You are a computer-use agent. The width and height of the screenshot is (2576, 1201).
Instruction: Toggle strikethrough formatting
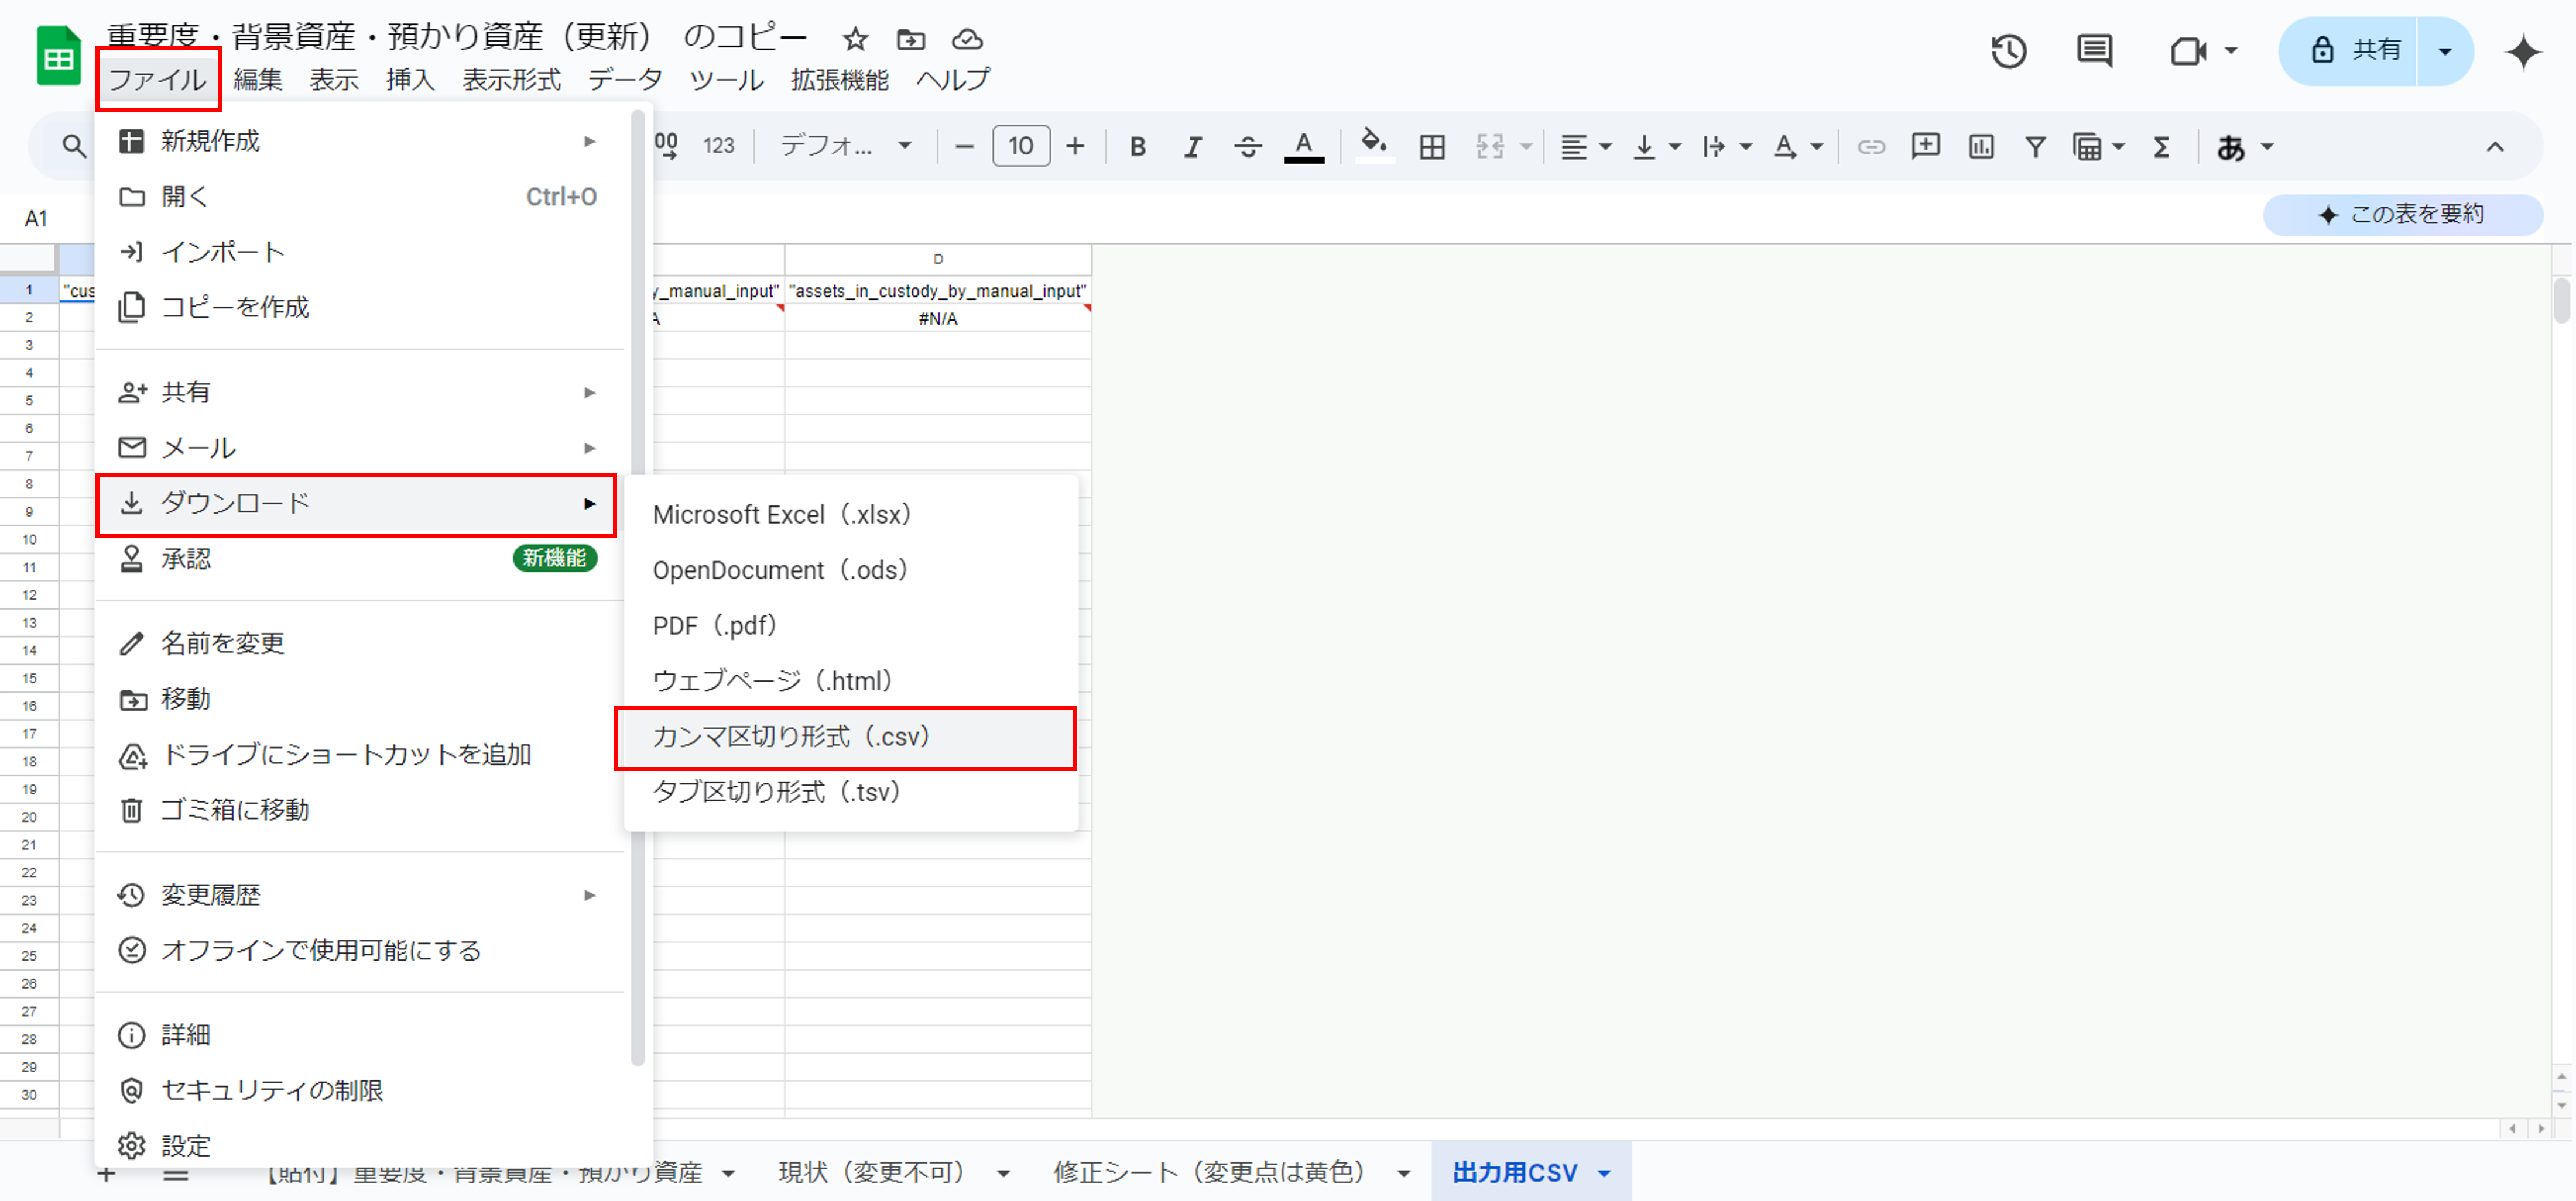click(1247, 147)
